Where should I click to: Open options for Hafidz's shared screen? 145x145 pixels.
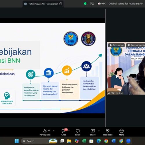pyautogui.click(x=61, y=4)
